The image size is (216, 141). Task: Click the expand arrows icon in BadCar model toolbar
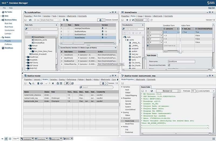61,83
